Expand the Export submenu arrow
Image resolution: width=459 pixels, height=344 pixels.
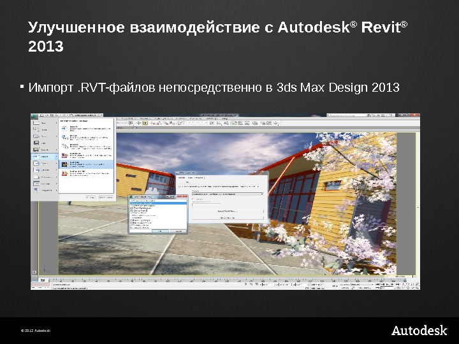(56, 163)
